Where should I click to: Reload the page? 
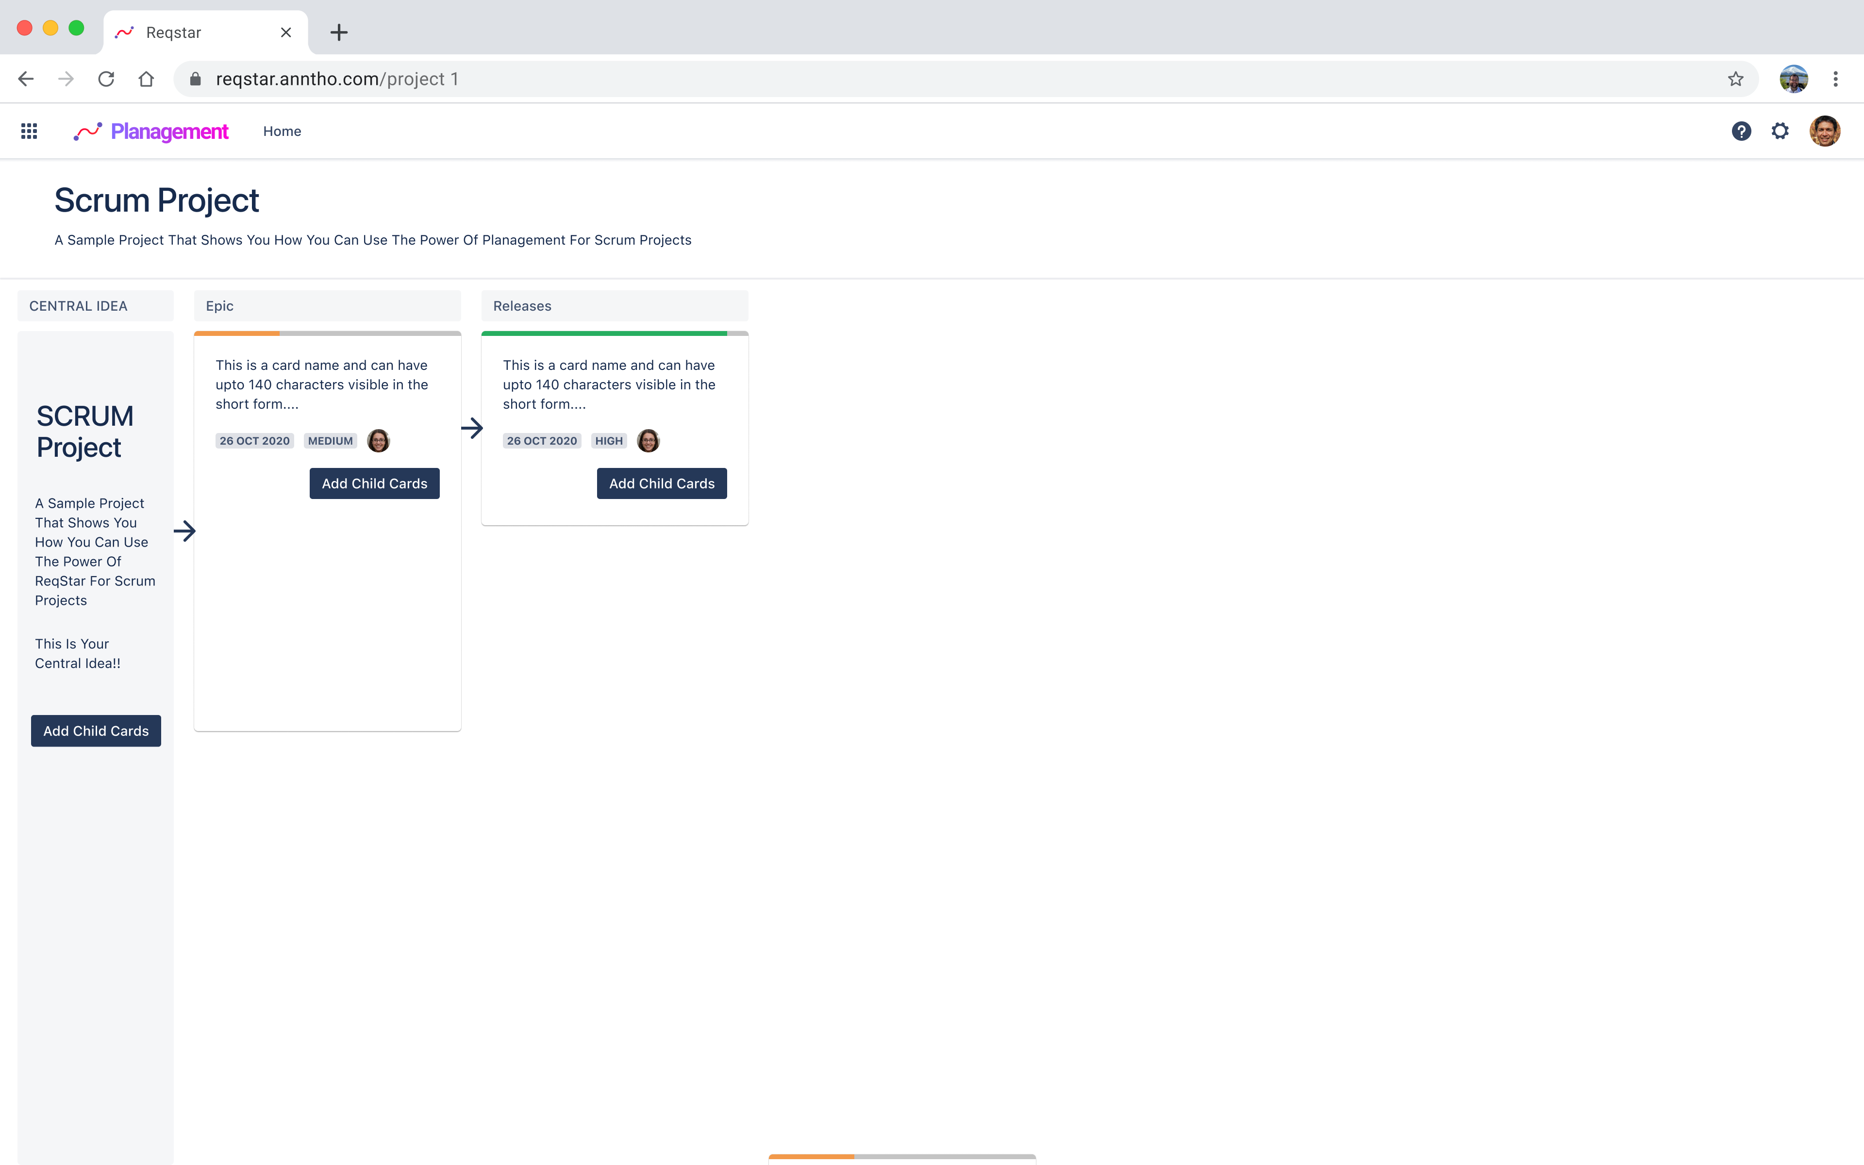point(106,79)
